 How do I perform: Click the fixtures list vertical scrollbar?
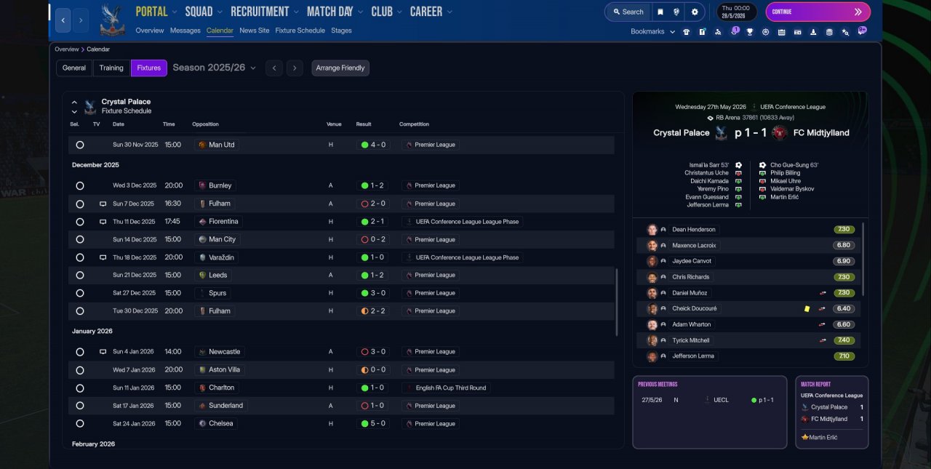[x=618, y=302]
